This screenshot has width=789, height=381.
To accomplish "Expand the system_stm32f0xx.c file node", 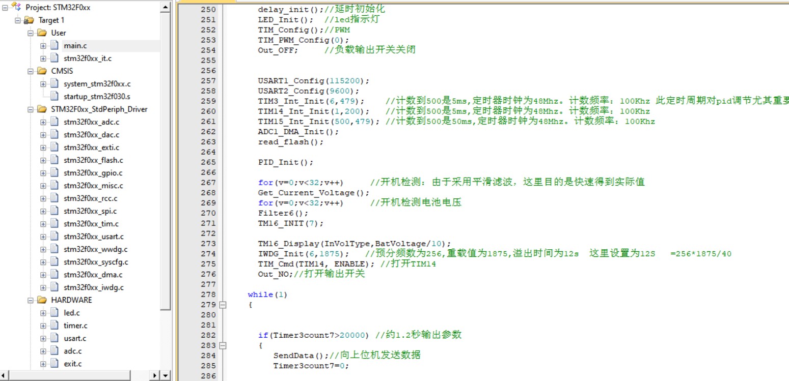I will pyautogui.click(x=43, y=84).
